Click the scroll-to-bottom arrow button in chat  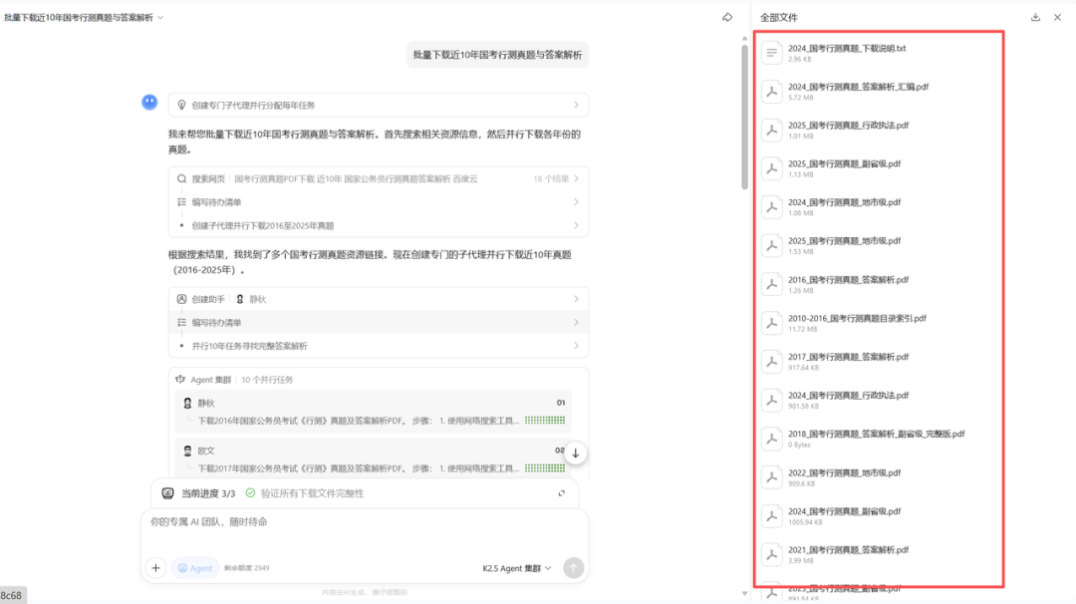click(x=575, y=453)
